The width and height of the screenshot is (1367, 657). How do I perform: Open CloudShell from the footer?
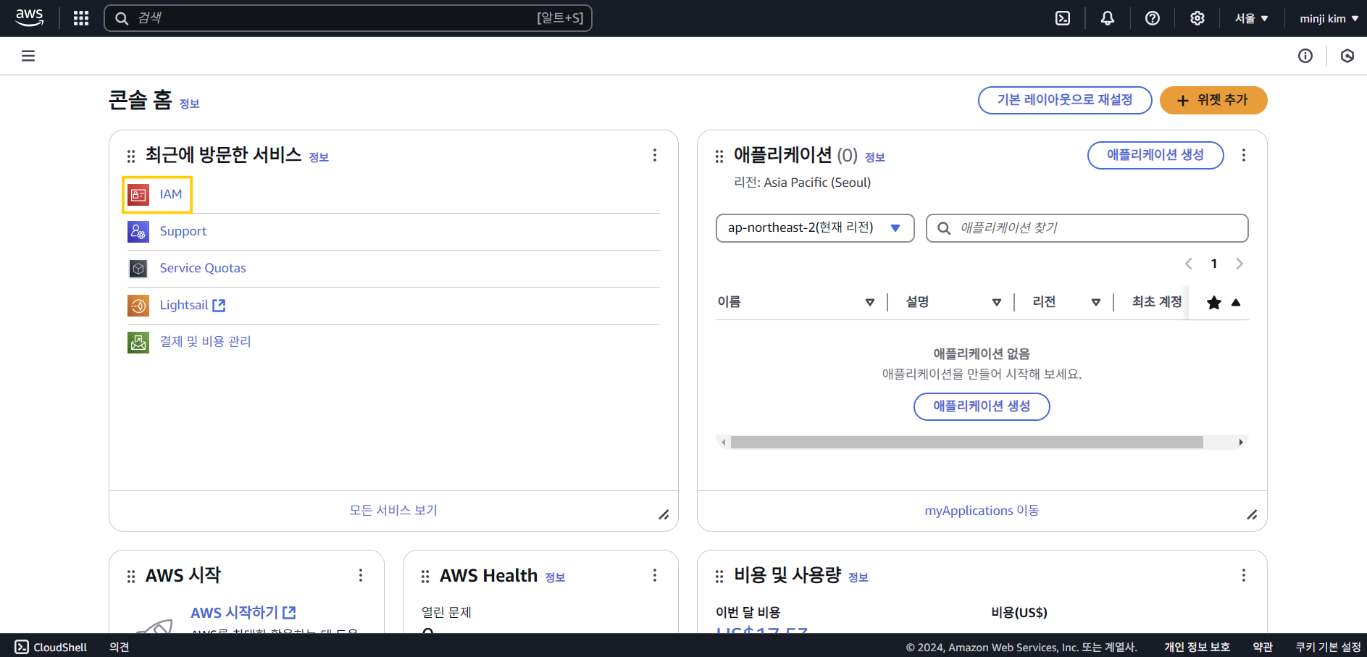51,647
